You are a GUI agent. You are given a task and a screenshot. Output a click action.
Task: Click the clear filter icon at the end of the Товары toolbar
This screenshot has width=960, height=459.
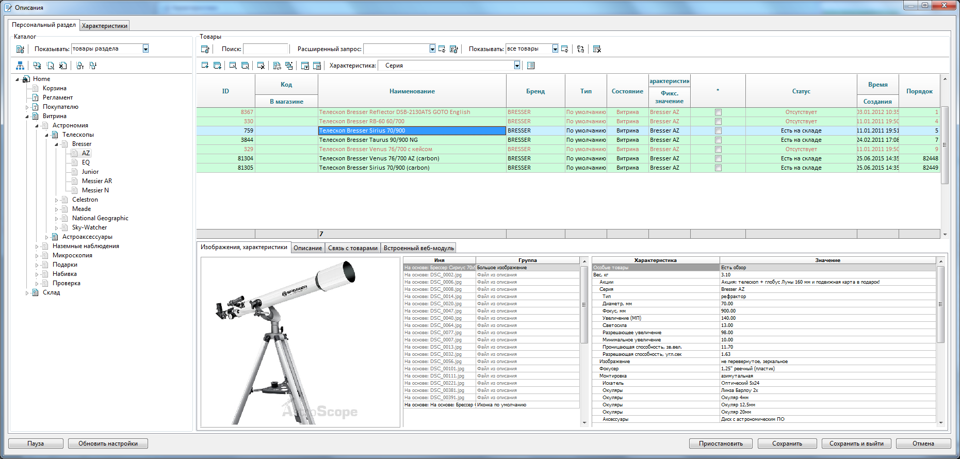[597, 49]
